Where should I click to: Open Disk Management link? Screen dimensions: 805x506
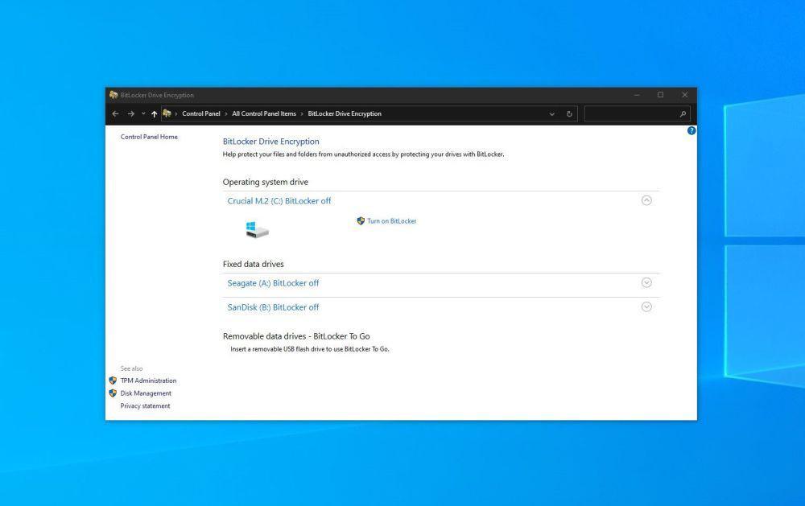tap(146, 393)
